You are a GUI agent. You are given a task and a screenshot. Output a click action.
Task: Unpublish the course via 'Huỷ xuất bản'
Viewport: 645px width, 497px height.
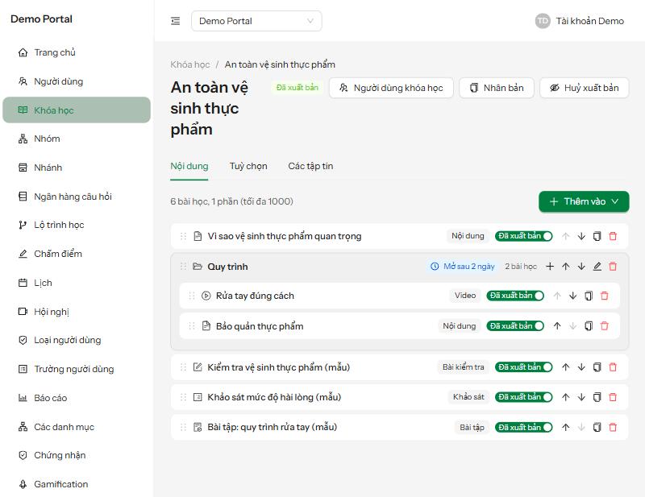click(584, 88)
